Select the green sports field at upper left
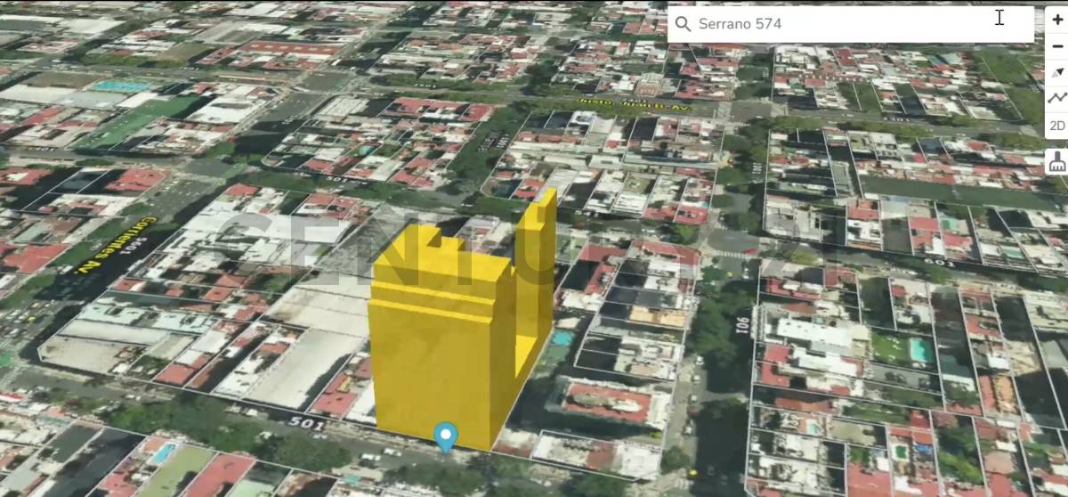This screenshot has width=1068, height=497. tap(133, 125)
